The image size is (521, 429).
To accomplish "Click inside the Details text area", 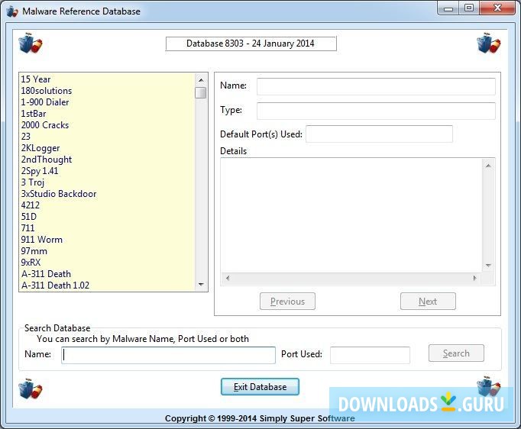I will [351, 215].
